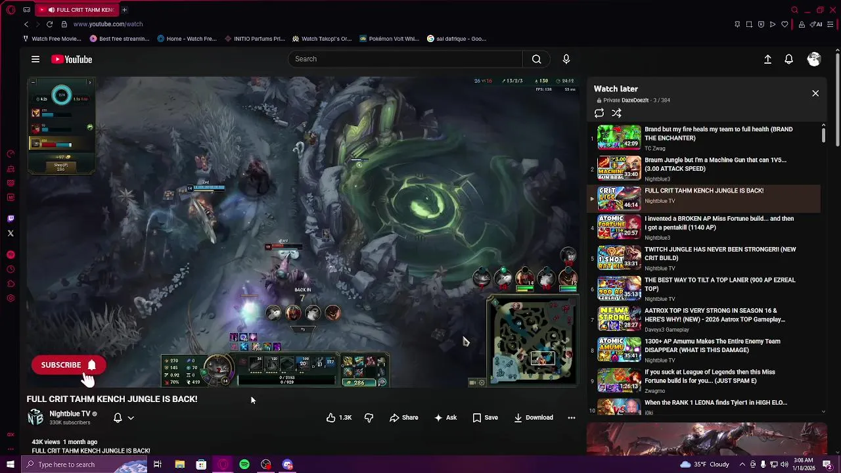Open the account avatar menu
Image resolution: width=841 pixels, height=473 pixels.
(x=814, y=59)
